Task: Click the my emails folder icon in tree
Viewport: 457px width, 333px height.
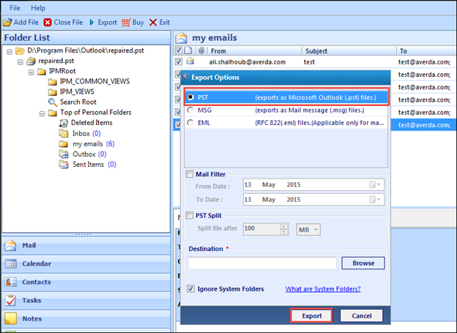Action: pos(63,144)
